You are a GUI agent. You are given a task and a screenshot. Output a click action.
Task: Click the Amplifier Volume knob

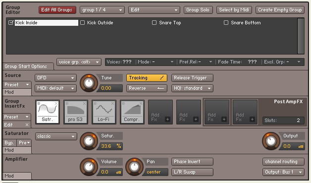(89, 167)
